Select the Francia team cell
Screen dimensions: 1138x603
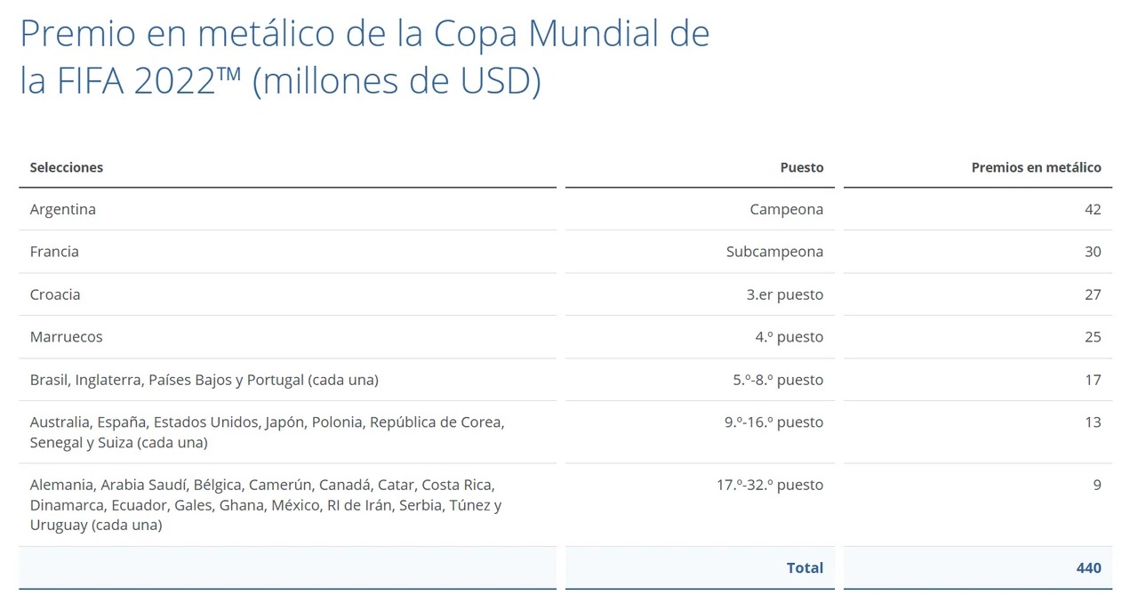pos(54,252)
